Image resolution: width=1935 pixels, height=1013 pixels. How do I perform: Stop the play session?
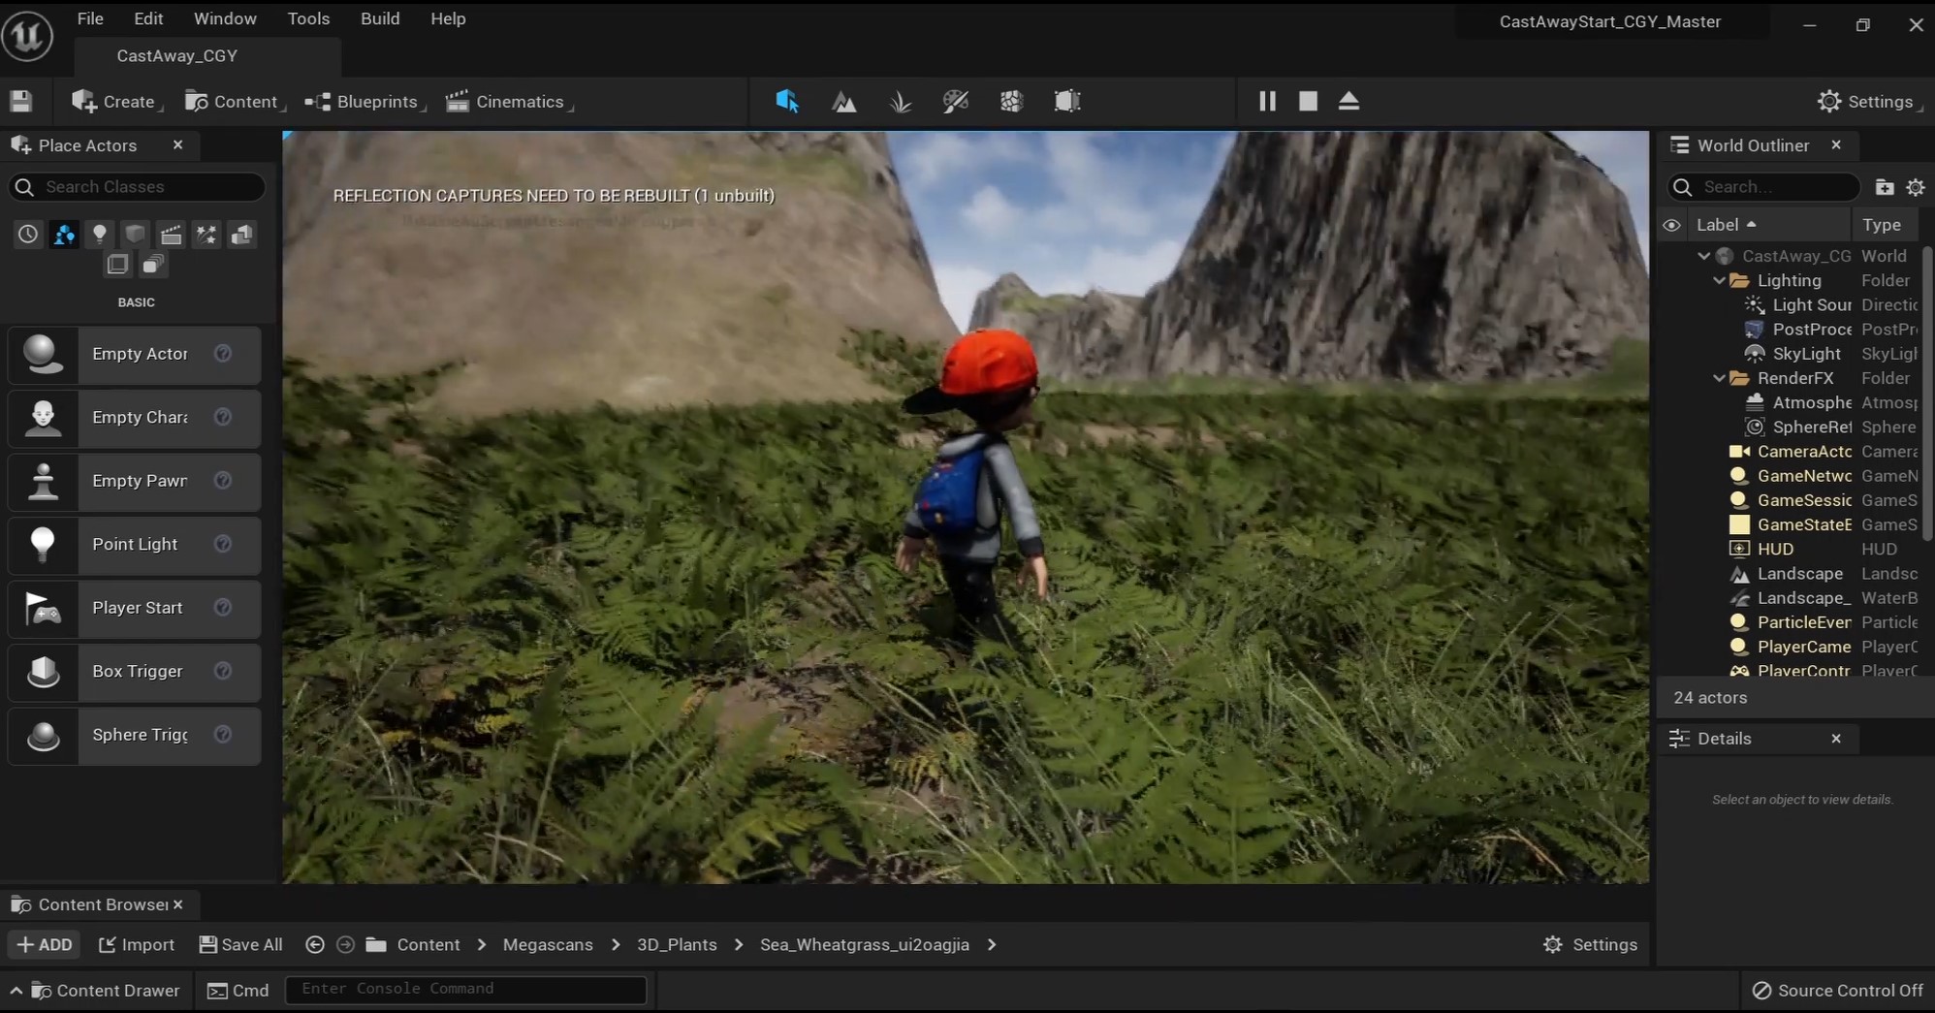click(x=1308, y=101)
